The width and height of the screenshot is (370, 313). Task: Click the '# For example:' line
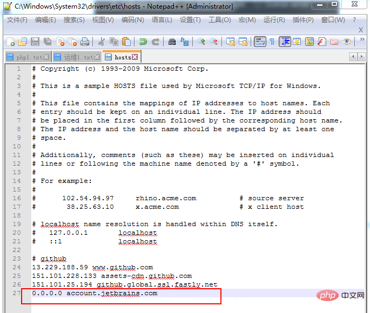point(62,181)
